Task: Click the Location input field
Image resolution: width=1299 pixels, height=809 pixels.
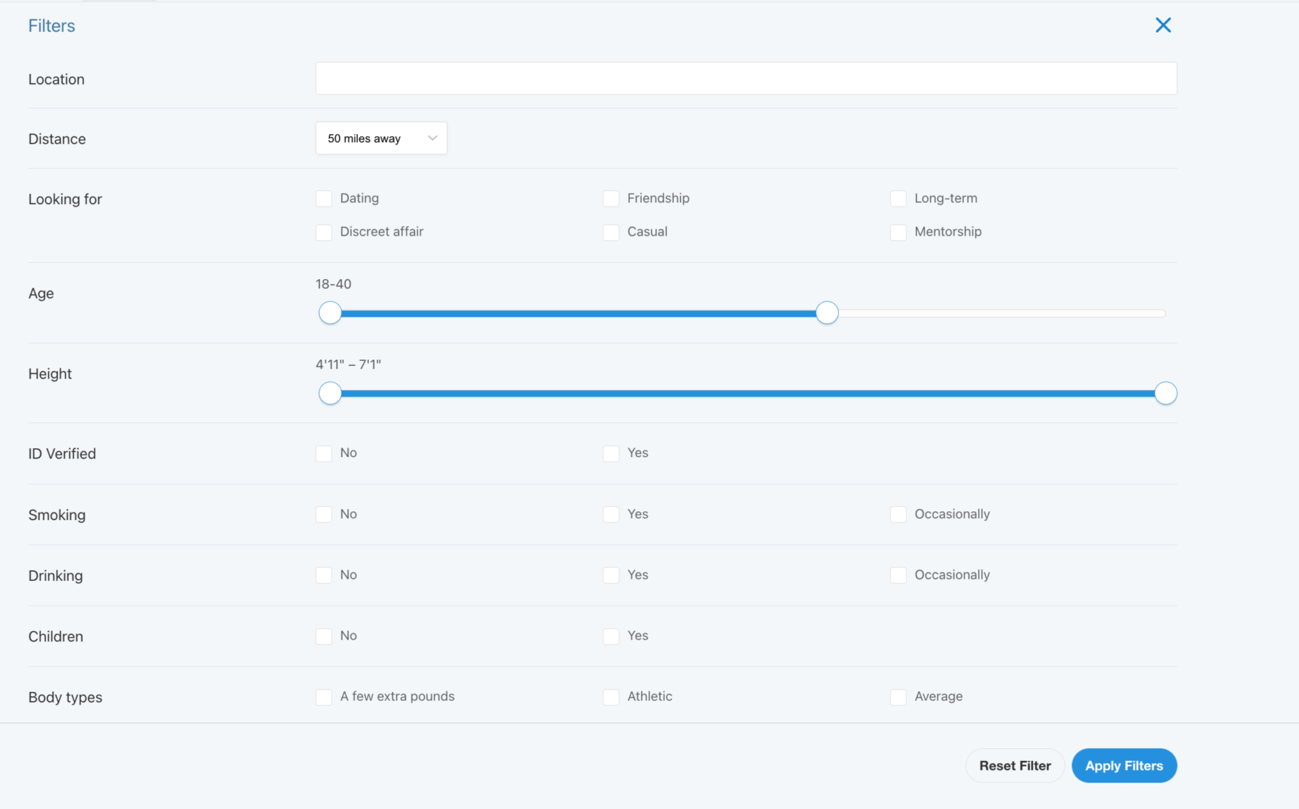Action: [746, 79]
